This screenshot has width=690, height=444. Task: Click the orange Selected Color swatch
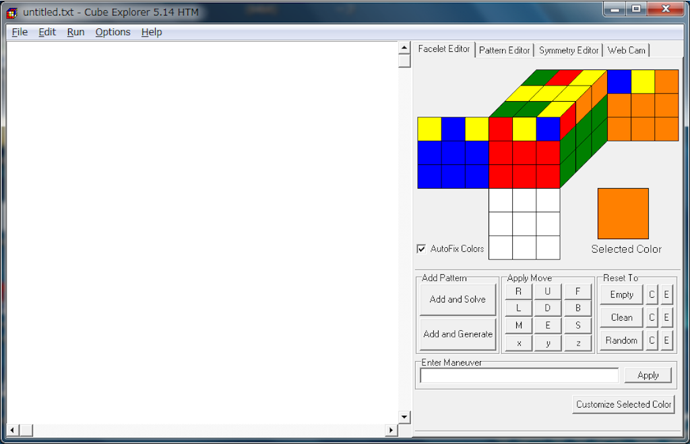(x=623, y=214)
